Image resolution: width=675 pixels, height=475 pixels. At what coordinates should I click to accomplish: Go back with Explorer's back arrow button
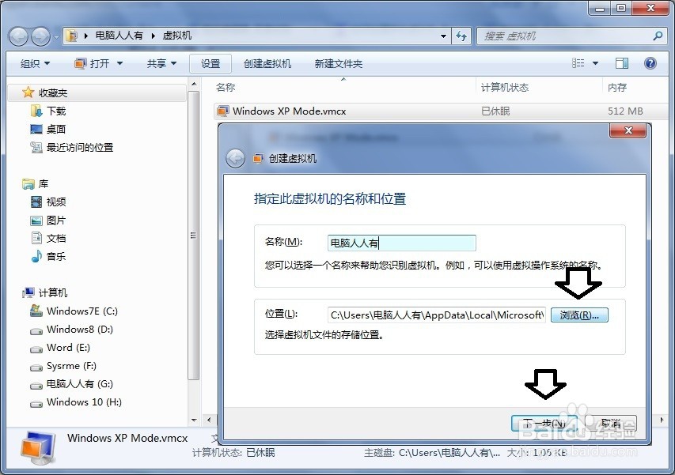tap(18, 36)
